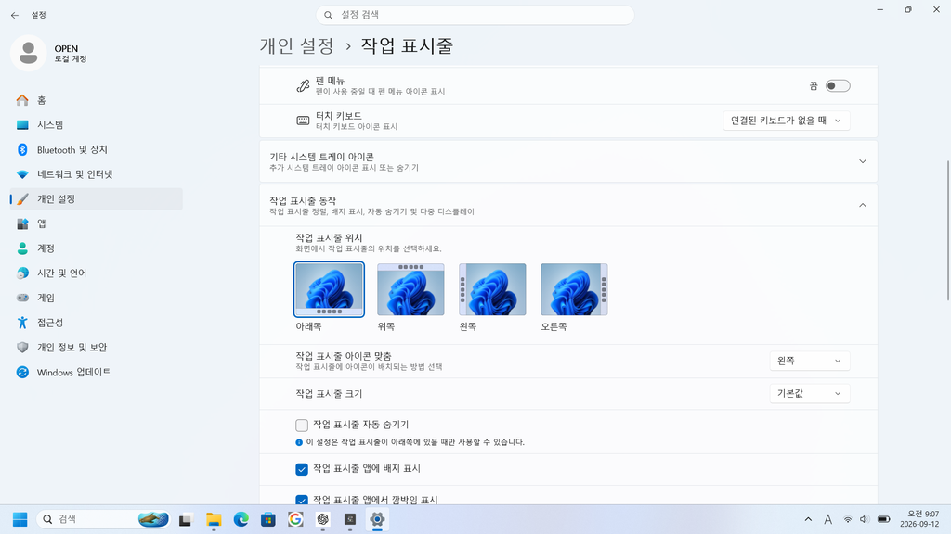Screen dimensions: 951x534
Task: Open the clock showing 오전 9:07
Action: click(919, 519)
